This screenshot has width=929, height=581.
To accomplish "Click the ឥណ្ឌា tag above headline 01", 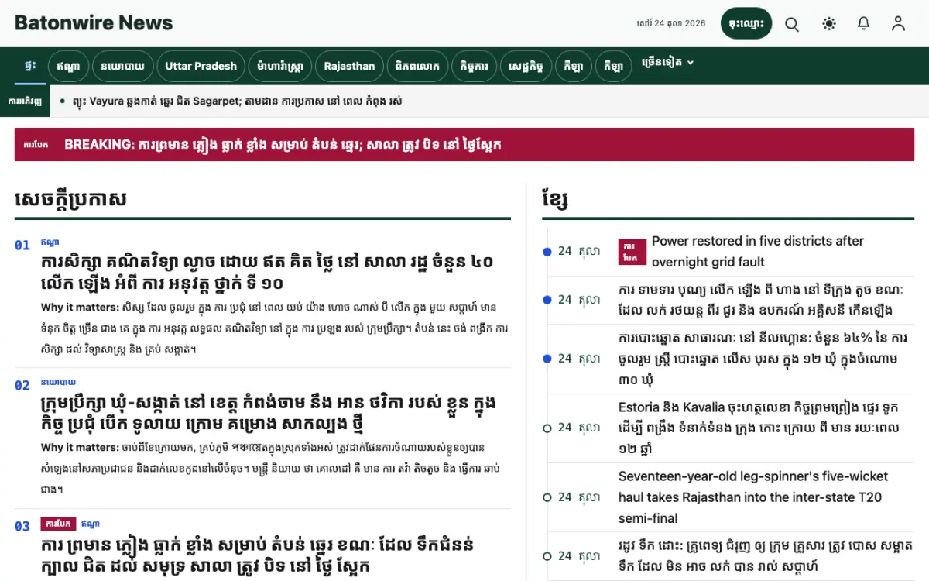I will click(x=50, y=242).
